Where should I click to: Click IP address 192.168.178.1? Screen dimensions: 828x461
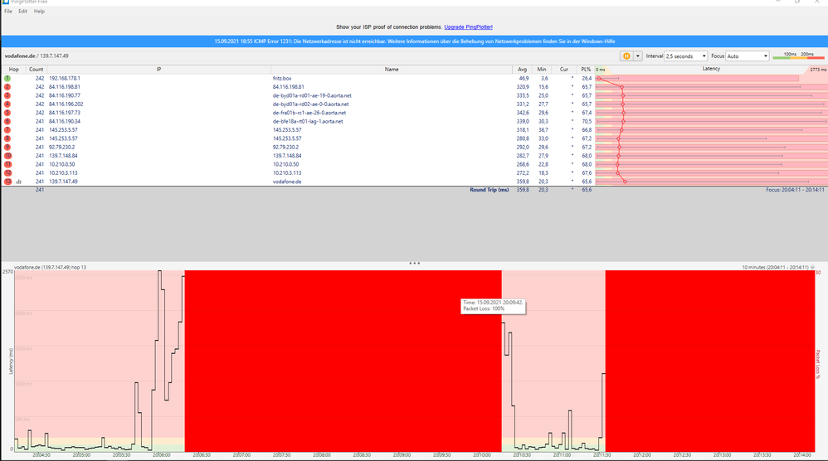pyautogui.click(x=65, y=78)
